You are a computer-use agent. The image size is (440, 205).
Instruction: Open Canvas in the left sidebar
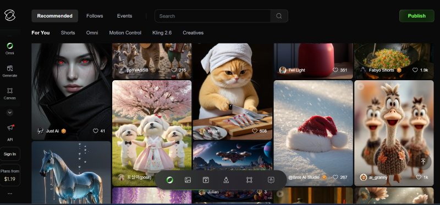10,93
